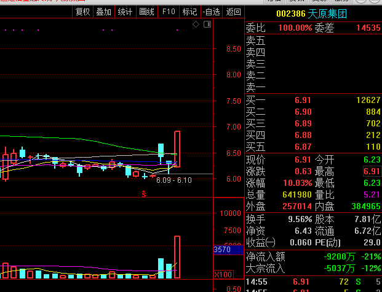
Task: Click the 7.00 price axis label
Action: click(234, 127)
